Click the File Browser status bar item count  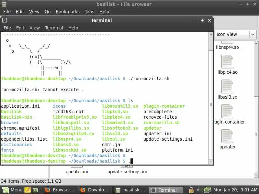click(x=31, y=181)
